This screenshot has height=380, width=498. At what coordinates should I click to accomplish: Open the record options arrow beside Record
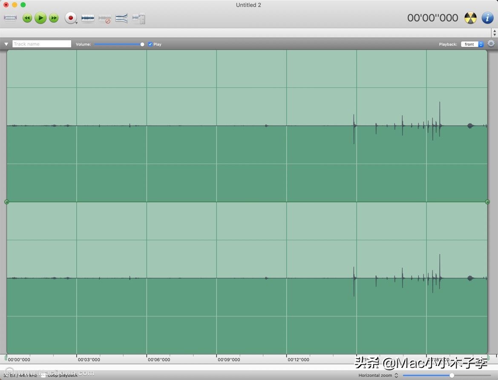tap(77, 23)
